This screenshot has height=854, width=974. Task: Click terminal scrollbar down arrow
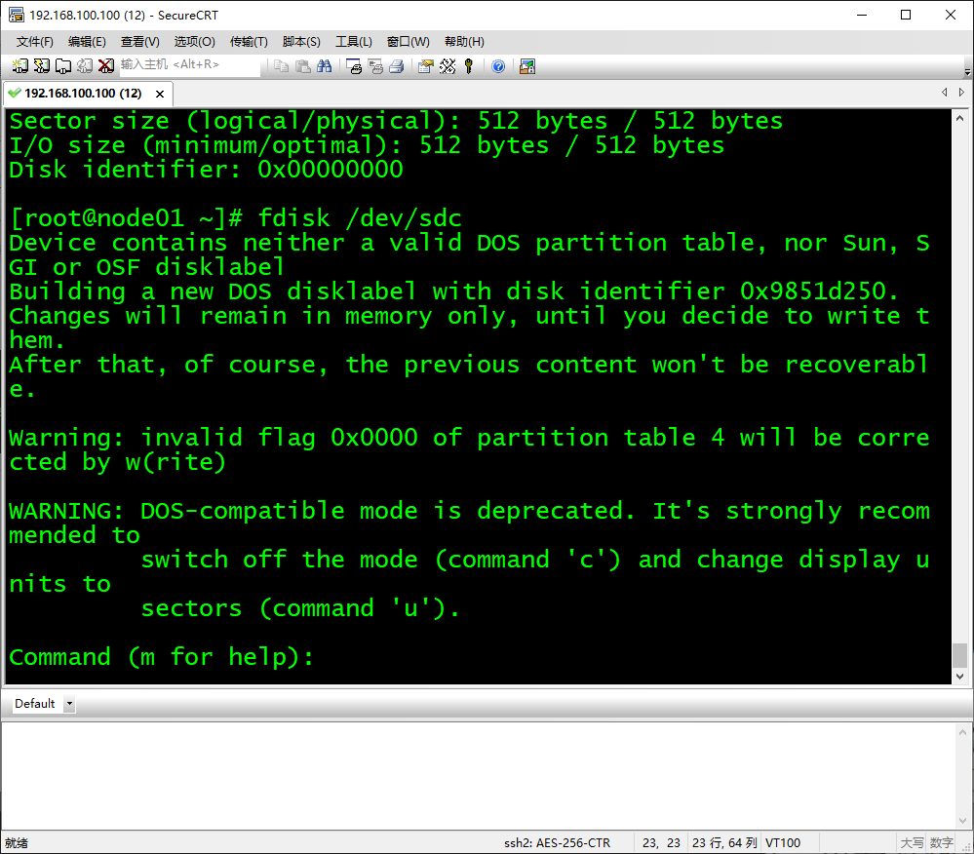tap(959, 677)
